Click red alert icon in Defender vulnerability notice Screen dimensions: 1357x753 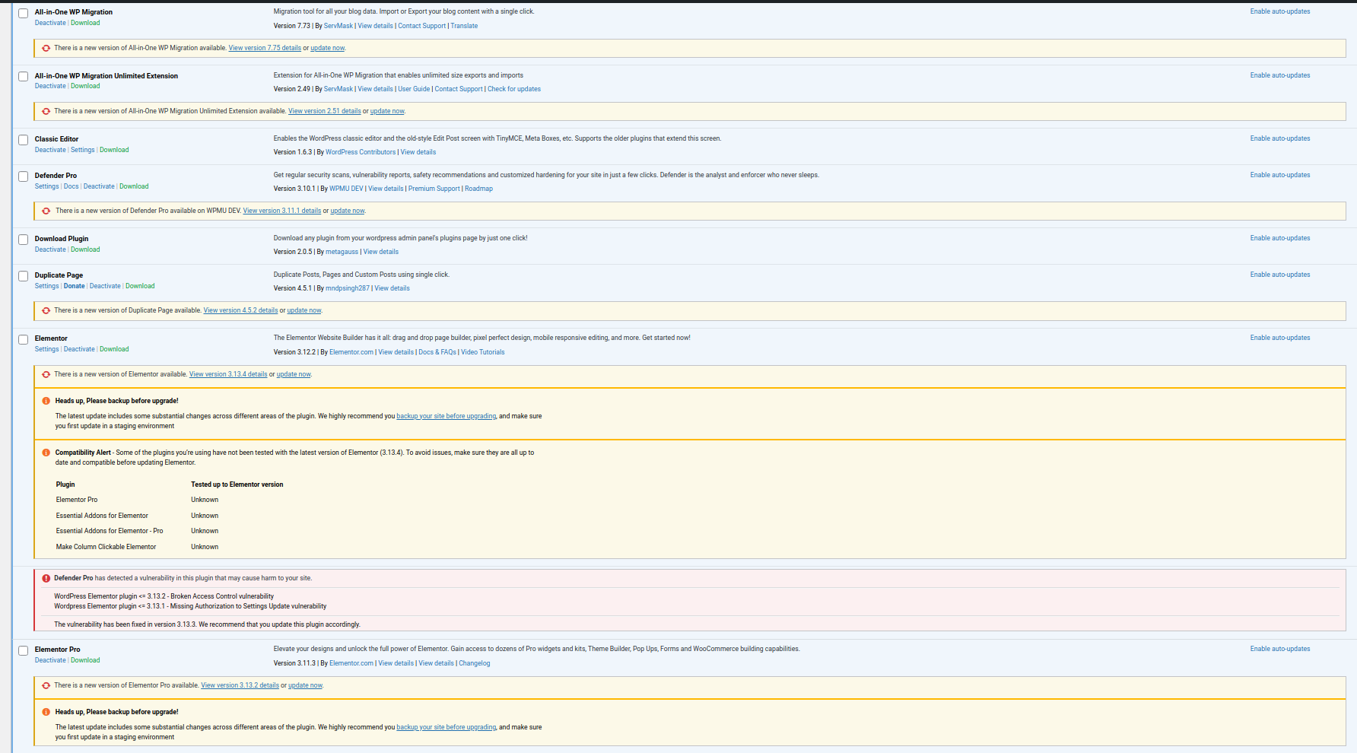tap(46, 578)
